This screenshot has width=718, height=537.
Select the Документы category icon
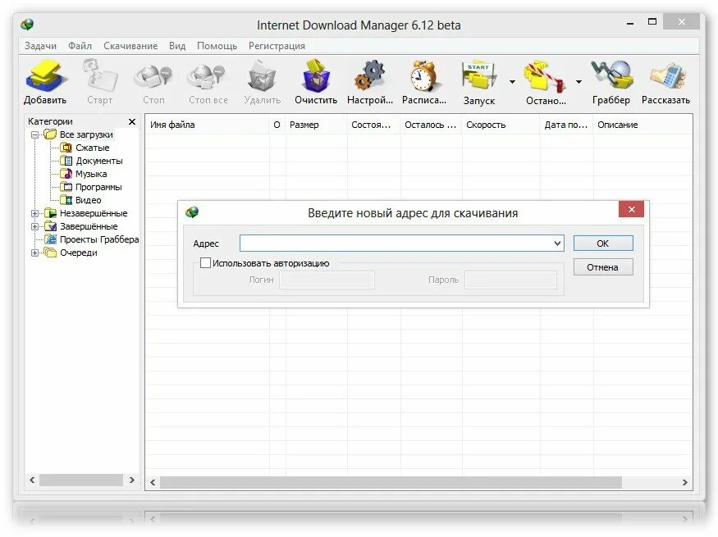66,161
